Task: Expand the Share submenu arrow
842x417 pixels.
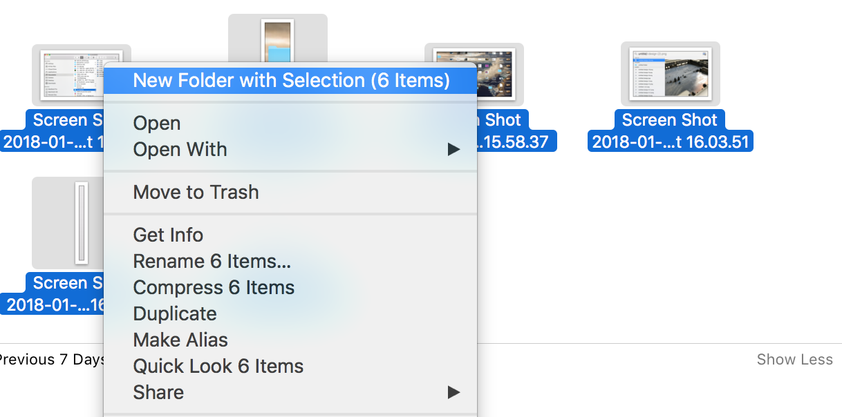Action: click(x=453, y=392)
